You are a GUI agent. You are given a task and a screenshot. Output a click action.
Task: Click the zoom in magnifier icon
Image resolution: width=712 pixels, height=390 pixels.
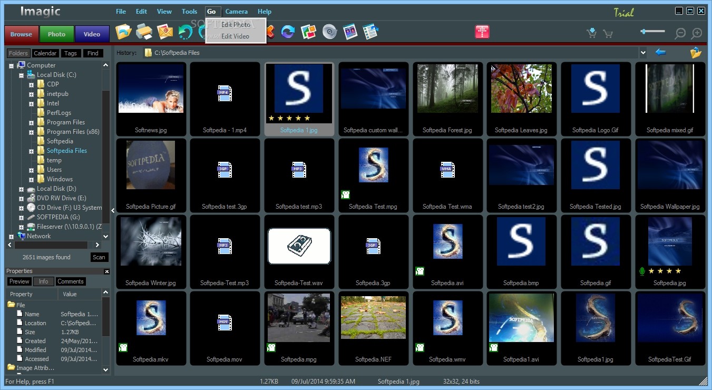[697, 33]
